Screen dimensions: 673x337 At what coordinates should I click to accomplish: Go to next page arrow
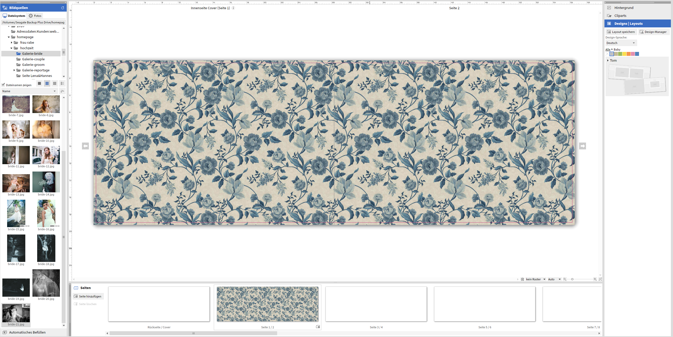(582, 146)
